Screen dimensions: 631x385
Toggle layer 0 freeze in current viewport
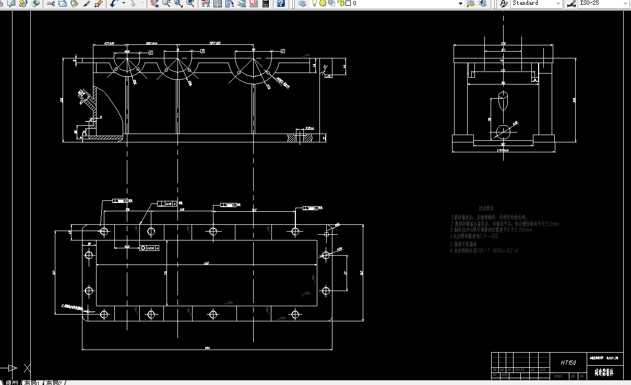(331, 3)
